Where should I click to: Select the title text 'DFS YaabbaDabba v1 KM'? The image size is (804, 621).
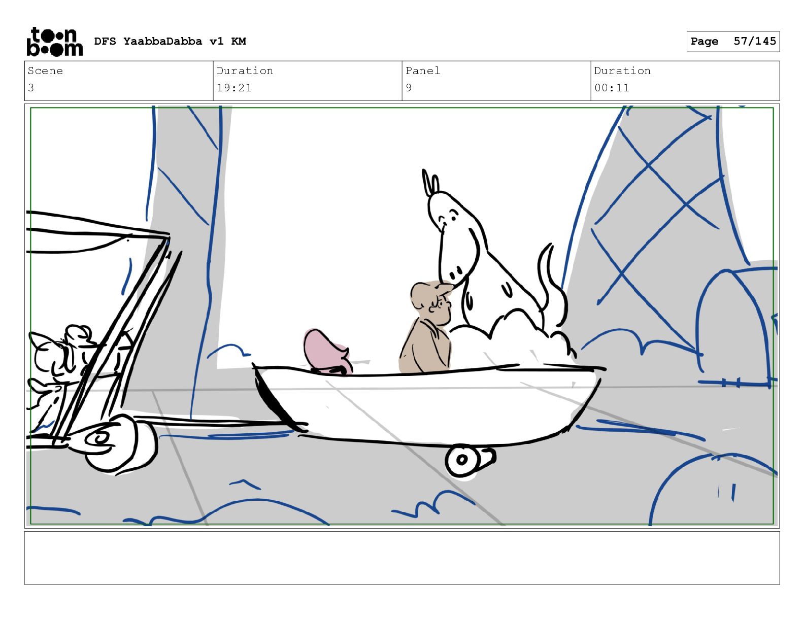[x=170, y=41]
